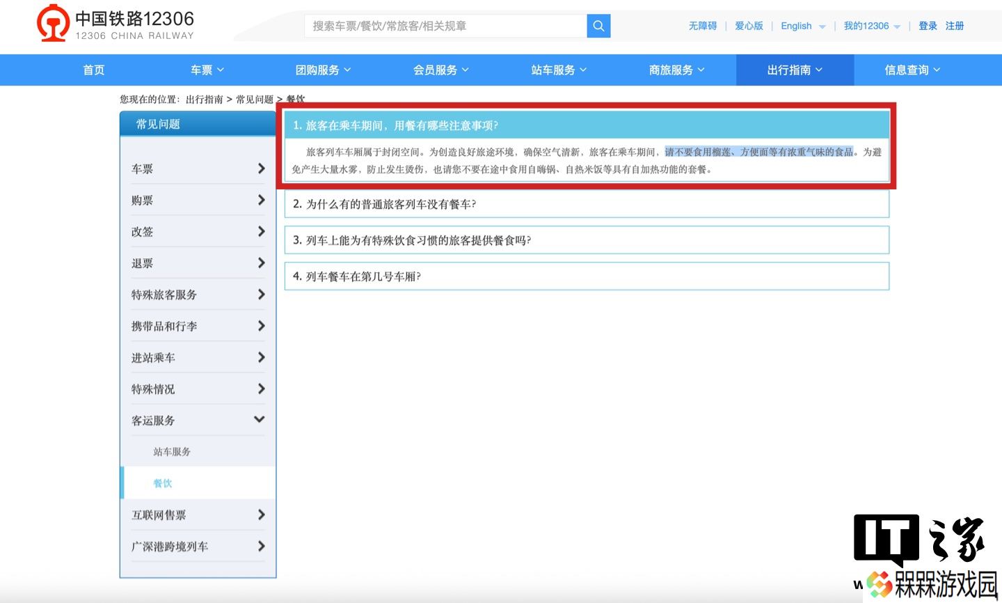This screenshot has height=603, width=1002.
Task: Expand the 特殊旅客服务 sidebar category
Action: click(198, 295)
